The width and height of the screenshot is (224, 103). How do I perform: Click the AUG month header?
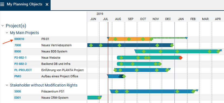coord(118,19)
